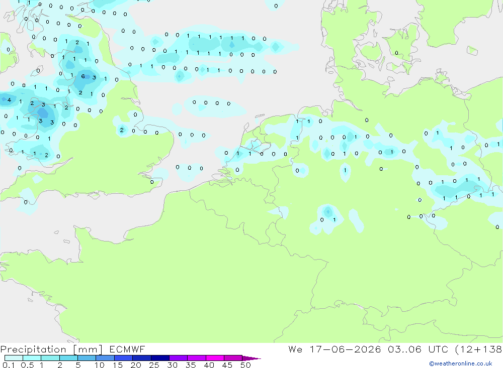
Task: Click the date '17-06-2026' text
Action: (x=345, y=349)
